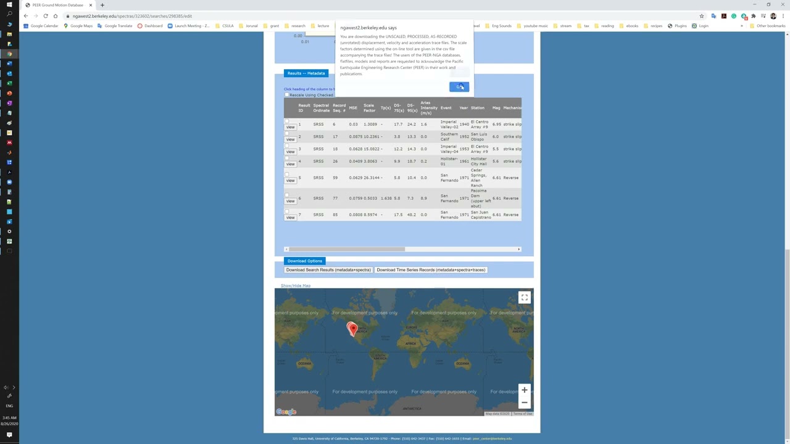Sort table by Mag column header
The width and height of the screenshot is (790, 444).
coord(496,108)
